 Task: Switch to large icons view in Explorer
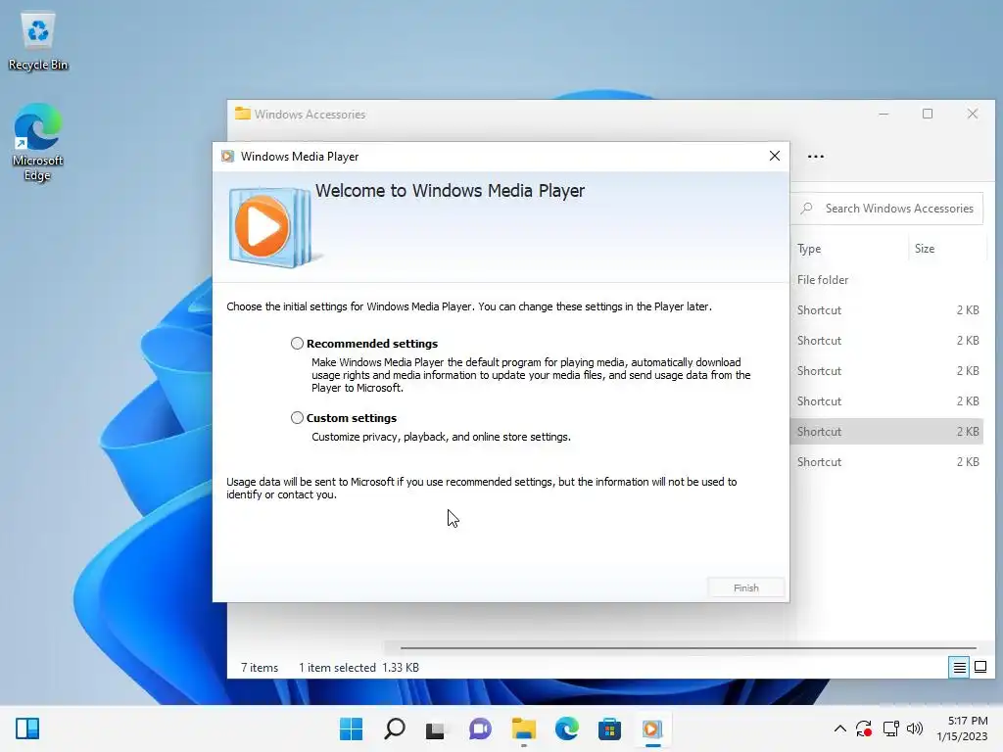979,668
